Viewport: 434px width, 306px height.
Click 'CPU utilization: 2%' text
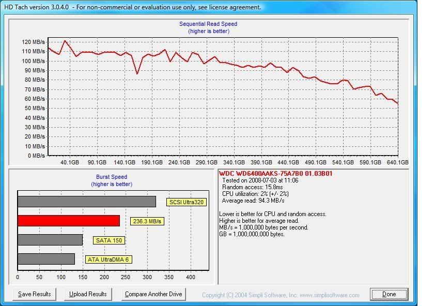click(255, 194)
